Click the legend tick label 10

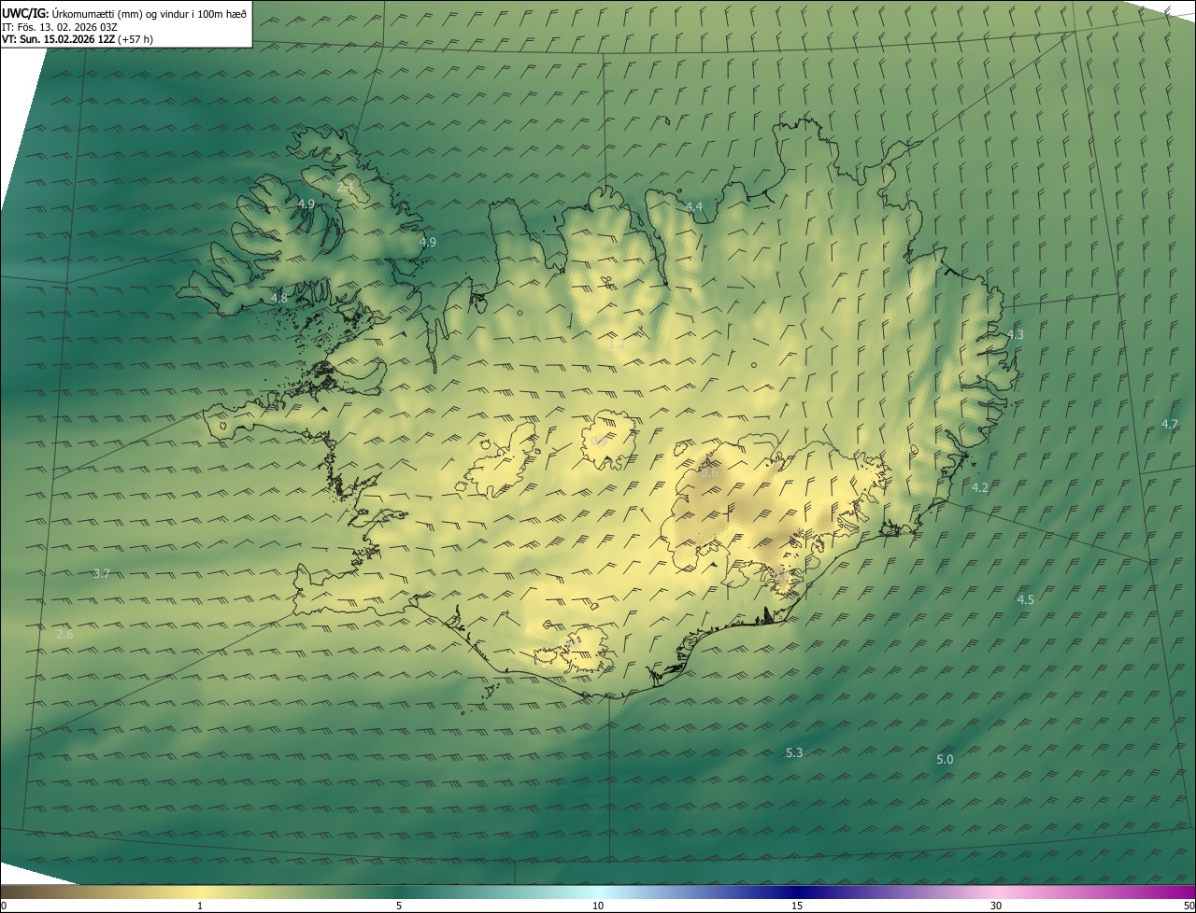tap(598, 906)
